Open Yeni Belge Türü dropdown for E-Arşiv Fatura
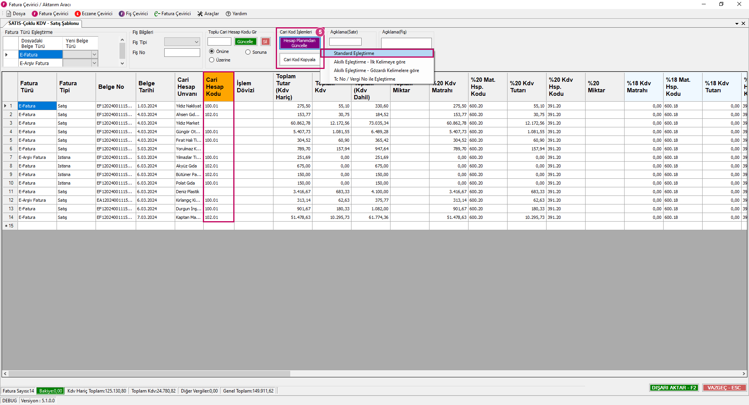 [94, 63]
